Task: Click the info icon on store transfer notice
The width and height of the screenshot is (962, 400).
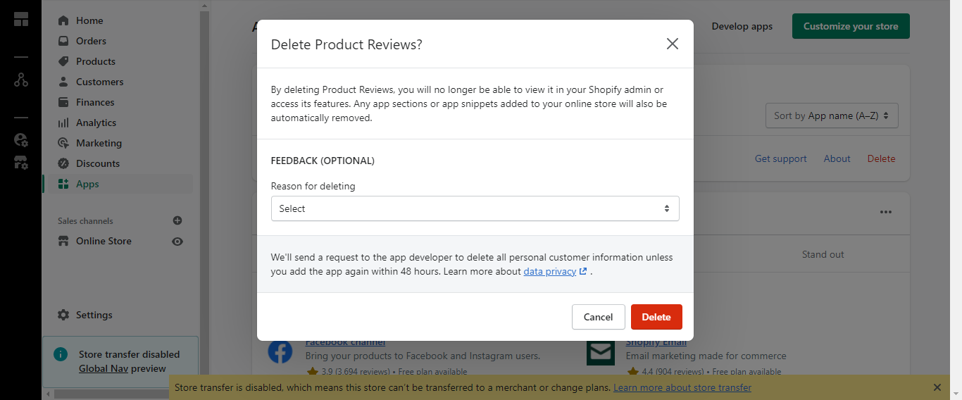Action: 61,354
